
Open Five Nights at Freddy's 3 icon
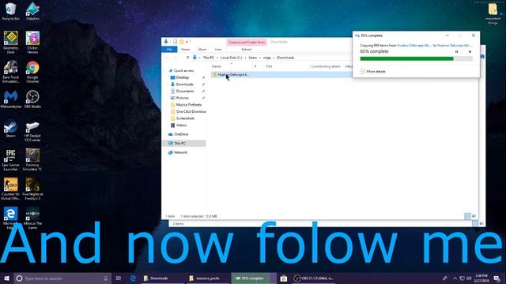tap(32, 189)
